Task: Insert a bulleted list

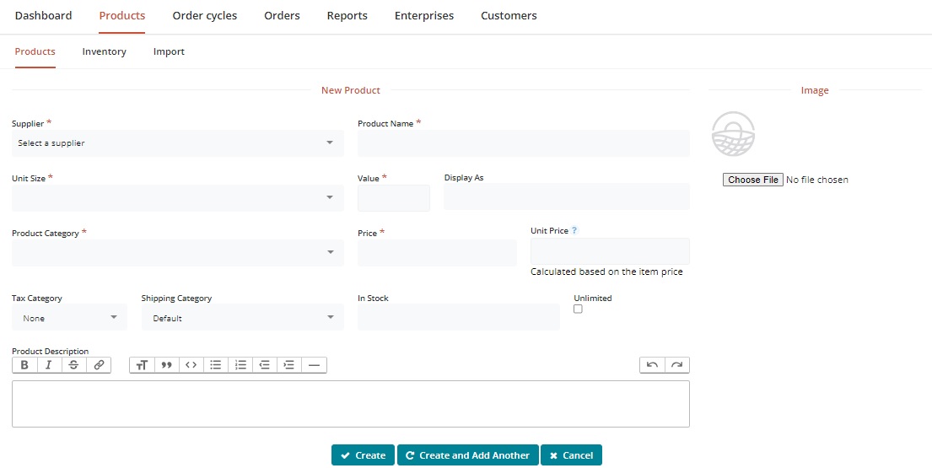Action: coord(216,365)
